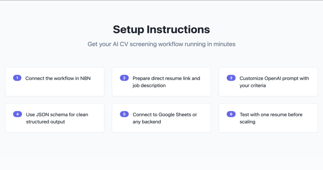The image size is (323, 170).
Task: Click the 'Get your AI CV screening' subtitle
Action: (x=161, y=44)
